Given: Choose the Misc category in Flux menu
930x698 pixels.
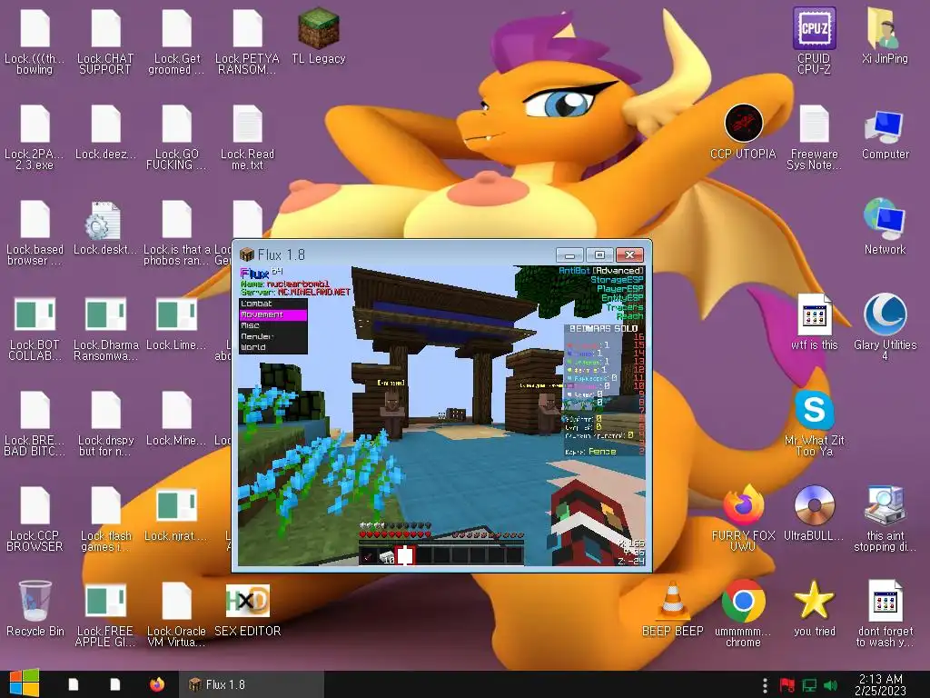Looking at the screenshot, I should pyautogui.click(x=272, y=325).
